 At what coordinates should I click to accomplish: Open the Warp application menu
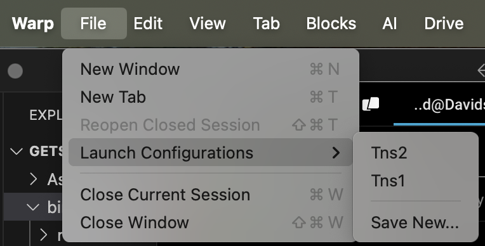[33, 23]
